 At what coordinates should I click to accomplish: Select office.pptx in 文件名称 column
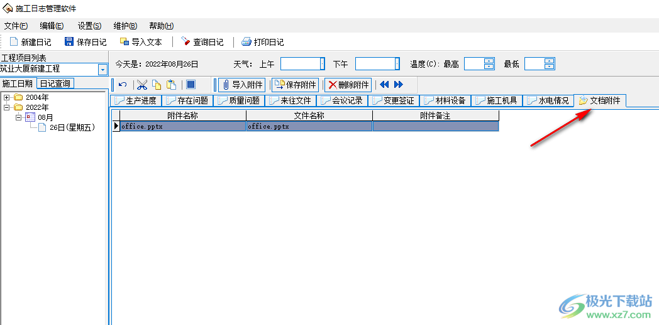point(309,126)
